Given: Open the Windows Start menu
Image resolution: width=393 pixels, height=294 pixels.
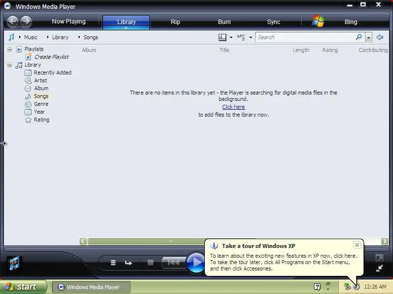Looking at the screenshot, I should [x=23, y=287].
